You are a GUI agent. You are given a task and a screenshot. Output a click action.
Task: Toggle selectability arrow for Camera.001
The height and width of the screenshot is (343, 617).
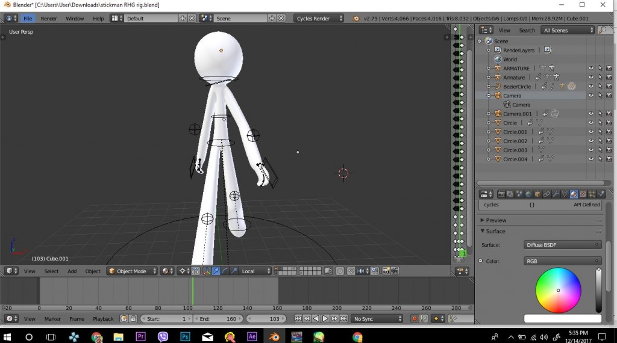point(600,114)
